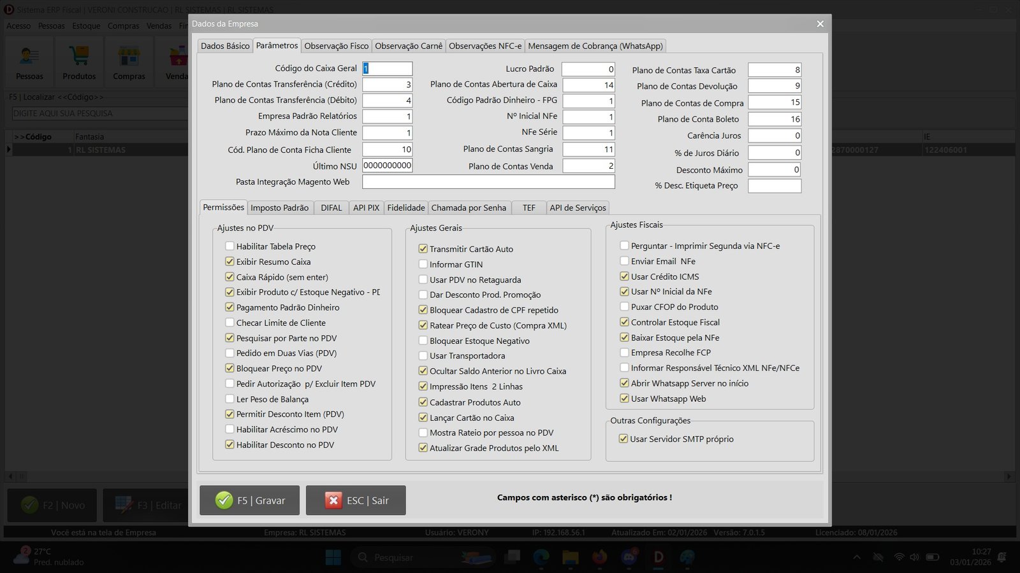Launch Firefox from the taskbar
Image resolution: width=1020 pixels, height=573 pixels.
click(x=599, y=558)
